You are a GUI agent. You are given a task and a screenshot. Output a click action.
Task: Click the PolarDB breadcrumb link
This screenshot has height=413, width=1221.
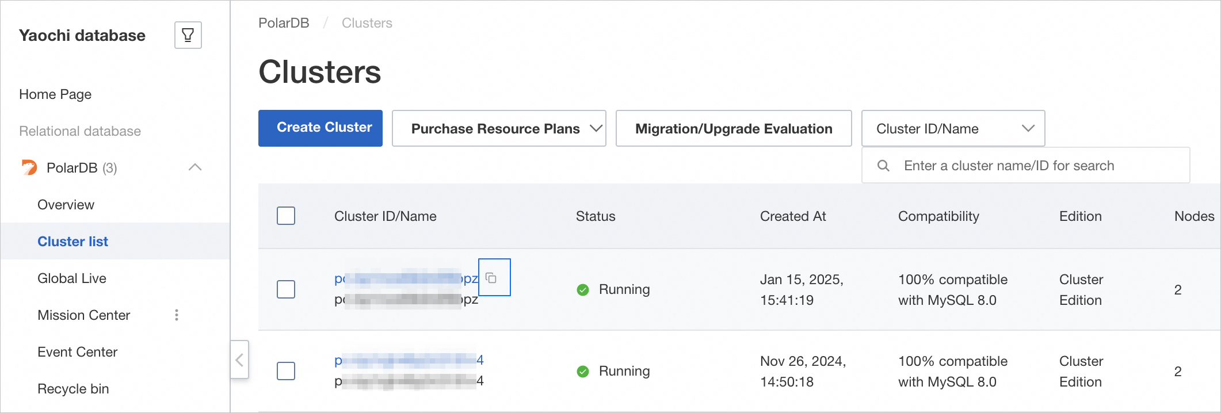284,23
